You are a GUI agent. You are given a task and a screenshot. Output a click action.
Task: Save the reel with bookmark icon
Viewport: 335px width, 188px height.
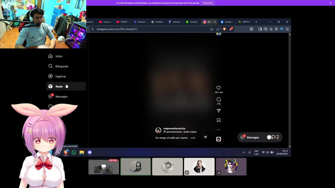point(219,120)
